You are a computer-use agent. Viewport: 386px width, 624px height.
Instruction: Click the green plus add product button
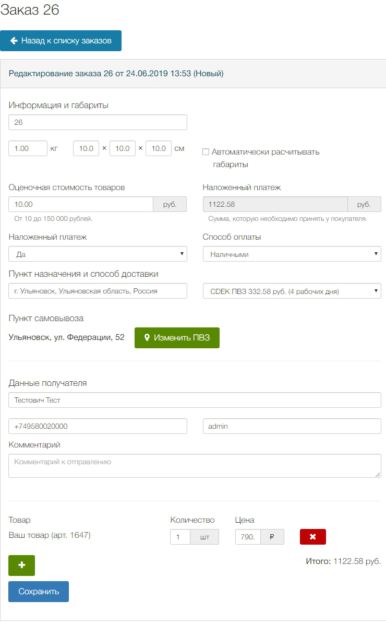pyautogui.click(x=21, y=566)
